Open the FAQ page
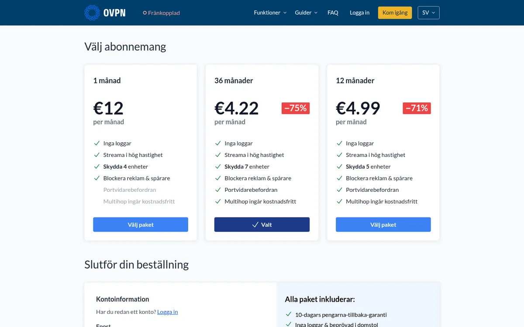 point(333,13)
